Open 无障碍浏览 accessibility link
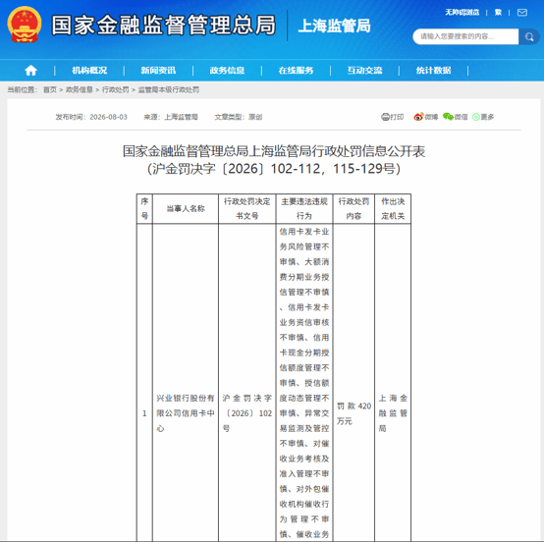 [x=462, y=13]
